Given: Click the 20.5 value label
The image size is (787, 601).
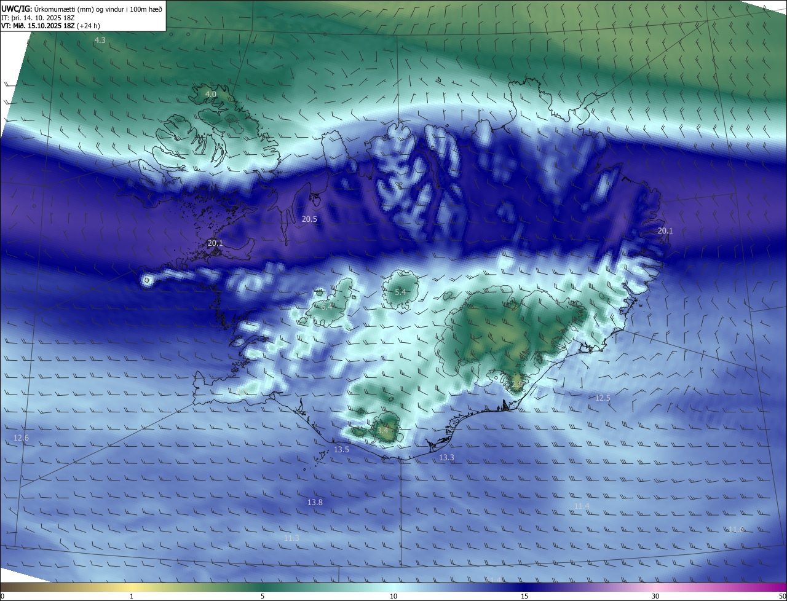Looking at the screenshot, I should click(x=309, y=219).
